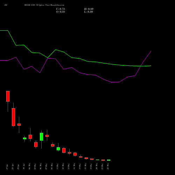Click the '30 Apr' date axis label

tap(24, 167)
